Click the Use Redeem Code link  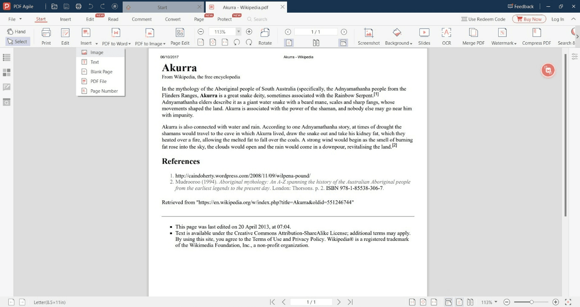click(483, 19)
